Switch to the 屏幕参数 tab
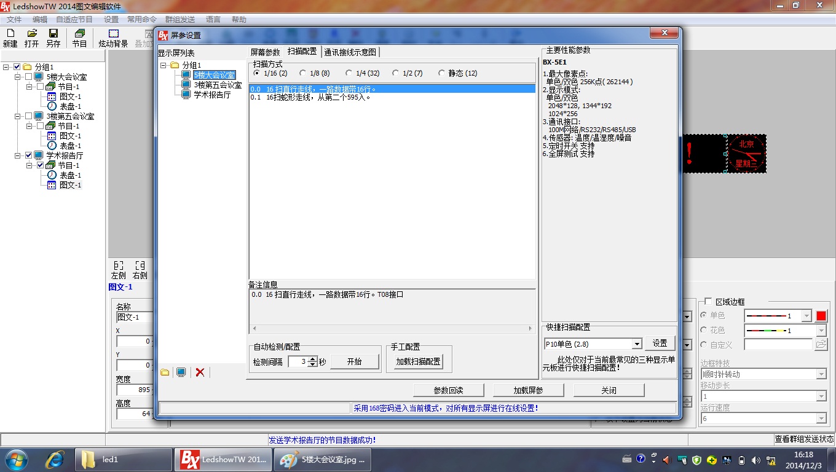Screen dimensions: 836x472 265,52
